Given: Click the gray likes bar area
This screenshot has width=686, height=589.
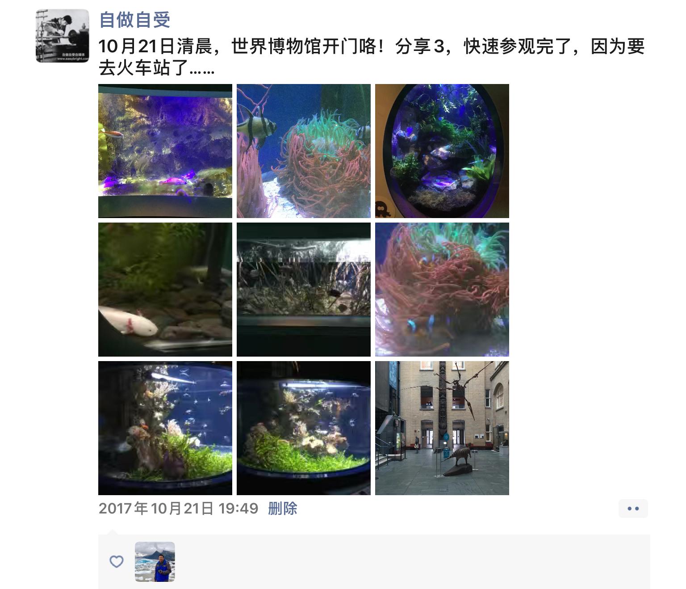Looking at the screenshot, I should (x=374, y=562).
